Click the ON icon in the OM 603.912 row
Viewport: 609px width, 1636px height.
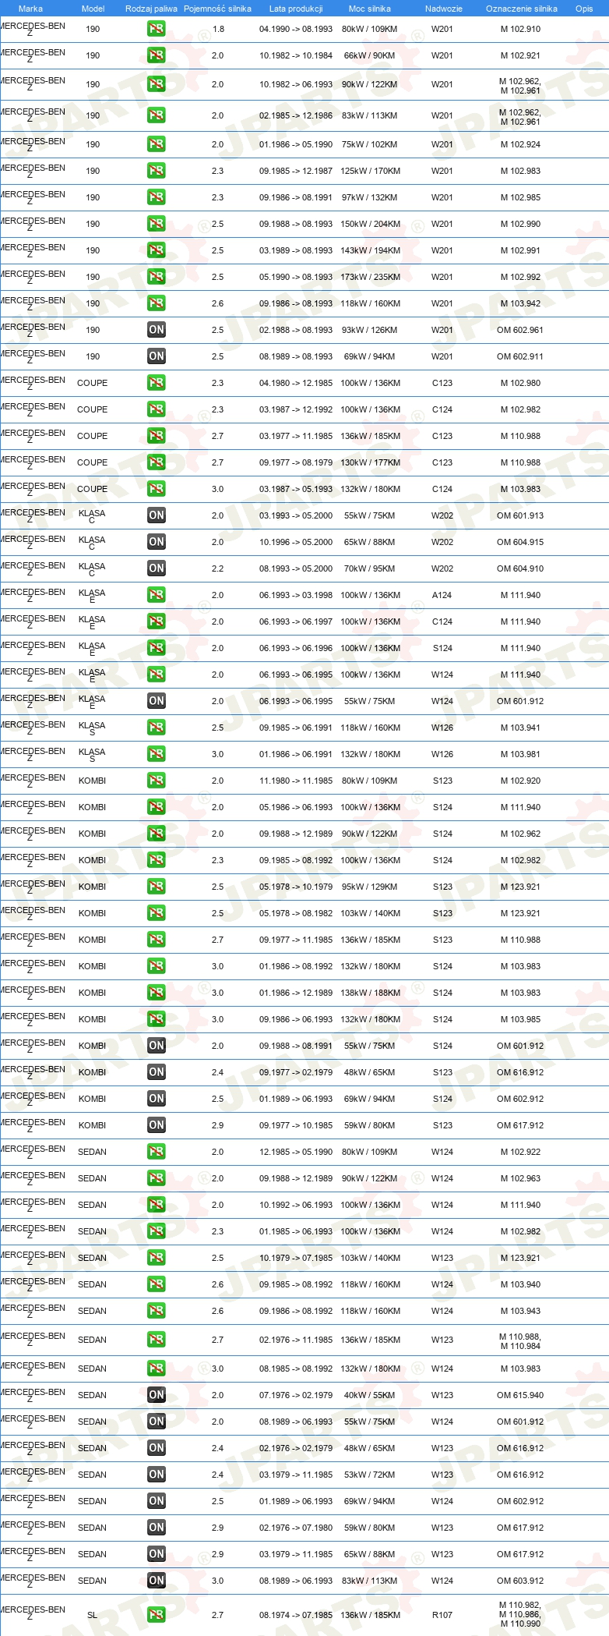tap(157, 1581)
